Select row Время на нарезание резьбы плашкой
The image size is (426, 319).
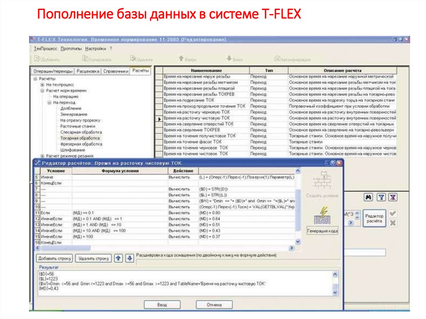point(280,88)
